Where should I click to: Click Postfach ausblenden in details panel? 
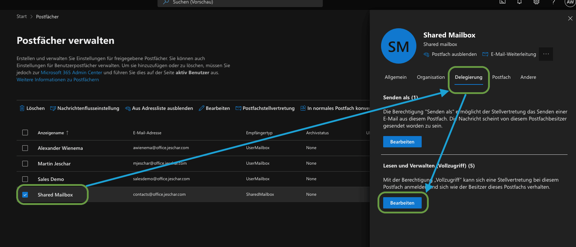point(450,54)
